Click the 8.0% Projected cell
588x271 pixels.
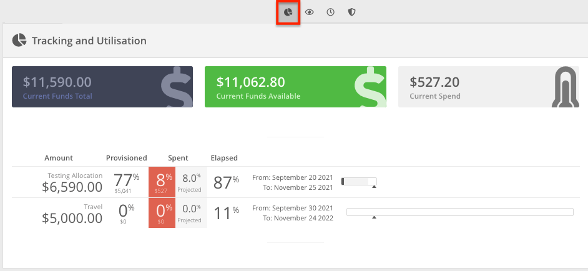(x=191, y=182)
